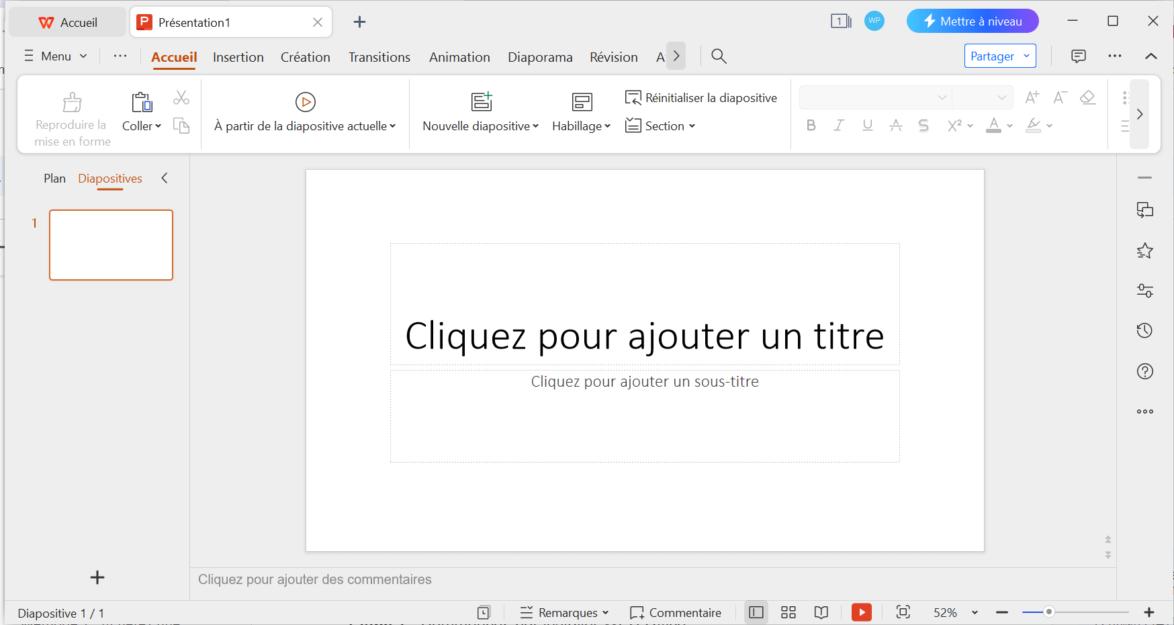The height and width of the screenshot is (625, 1174).
Task: Click the zoom slider handle
Action: pos(1048,612)
